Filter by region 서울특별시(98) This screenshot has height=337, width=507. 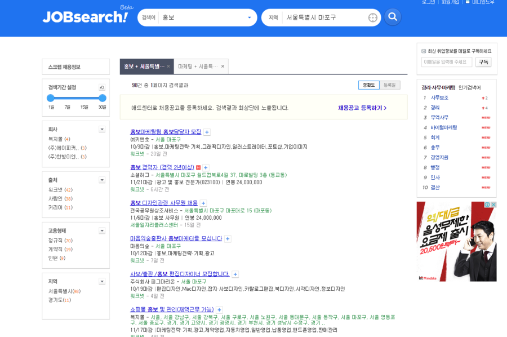[64, 291]
